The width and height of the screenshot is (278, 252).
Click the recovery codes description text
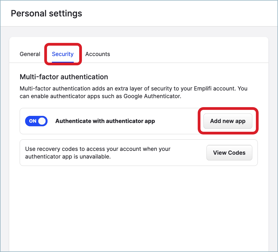tap(97, 153)
